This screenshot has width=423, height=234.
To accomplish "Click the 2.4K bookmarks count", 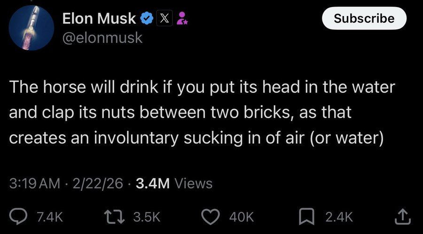I will point(338,216).
